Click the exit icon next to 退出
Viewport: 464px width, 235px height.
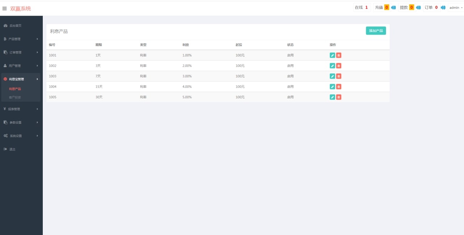click(x=5, y=149)
